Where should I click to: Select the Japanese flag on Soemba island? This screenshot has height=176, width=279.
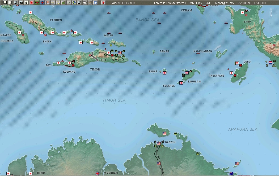coord(19,33)
